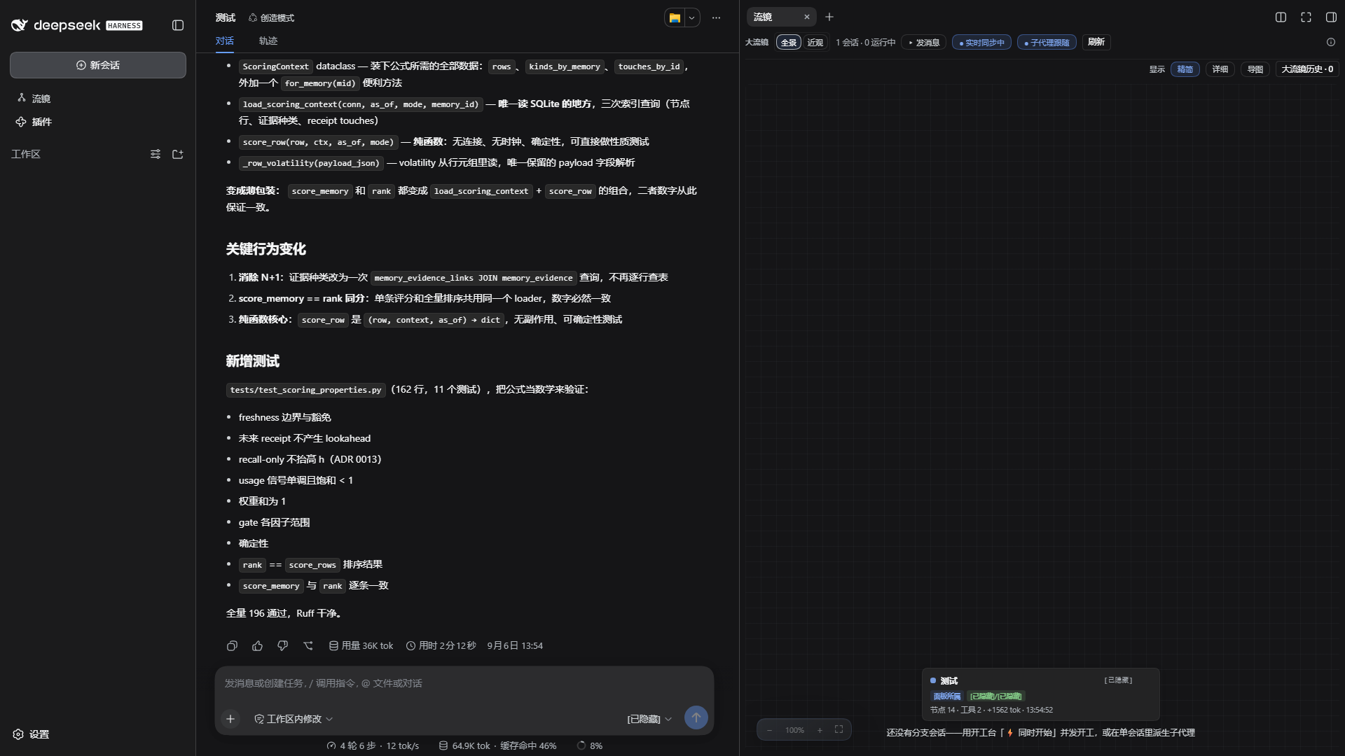Open 大流镜历史 · 0 history
Viewport: 1345px width, 756px height.
(x=1307, y=69)
